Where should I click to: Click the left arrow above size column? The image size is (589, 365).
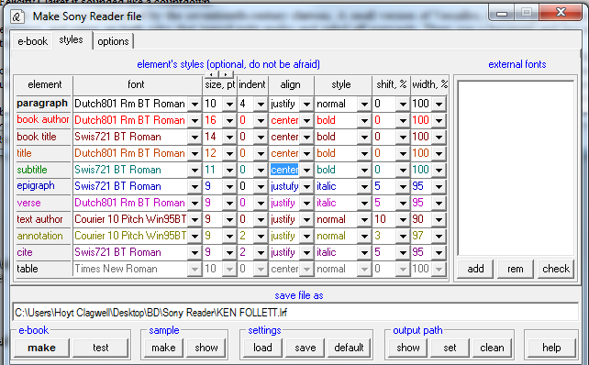point(212,74)
